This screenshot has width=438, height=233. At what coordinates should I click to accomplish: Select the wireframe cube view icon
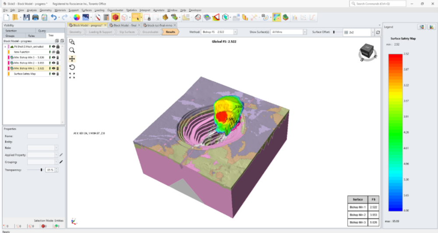coord(124,18)
